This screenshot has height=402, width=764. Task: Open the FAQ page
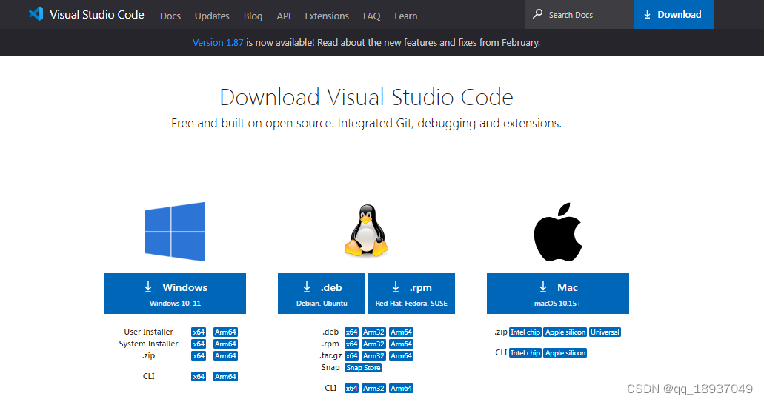point(371,16)
